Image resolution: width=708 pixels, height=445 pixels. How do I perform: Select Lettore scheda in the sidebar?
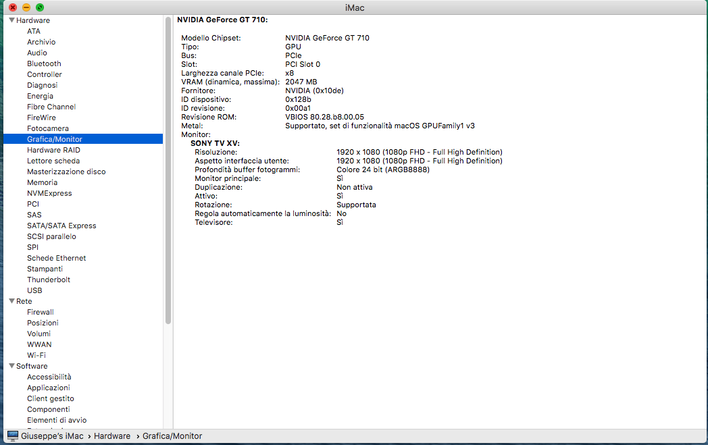click(x=53, y=161)
